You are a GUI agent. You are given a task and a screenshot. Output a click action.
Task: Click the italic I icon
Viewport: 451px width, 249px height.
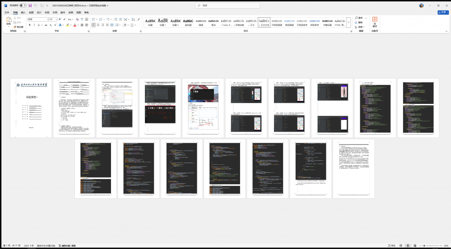coord(34,25)
